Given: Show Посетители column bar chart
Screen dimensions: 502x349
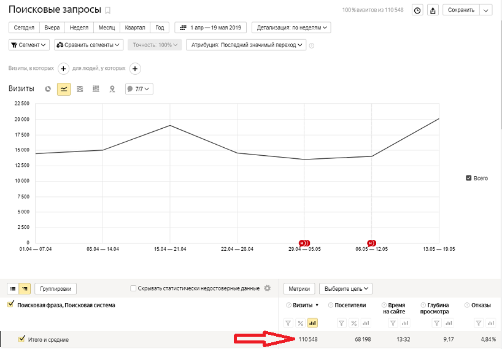Looking at the screenshot, I should tap(366, 323).
